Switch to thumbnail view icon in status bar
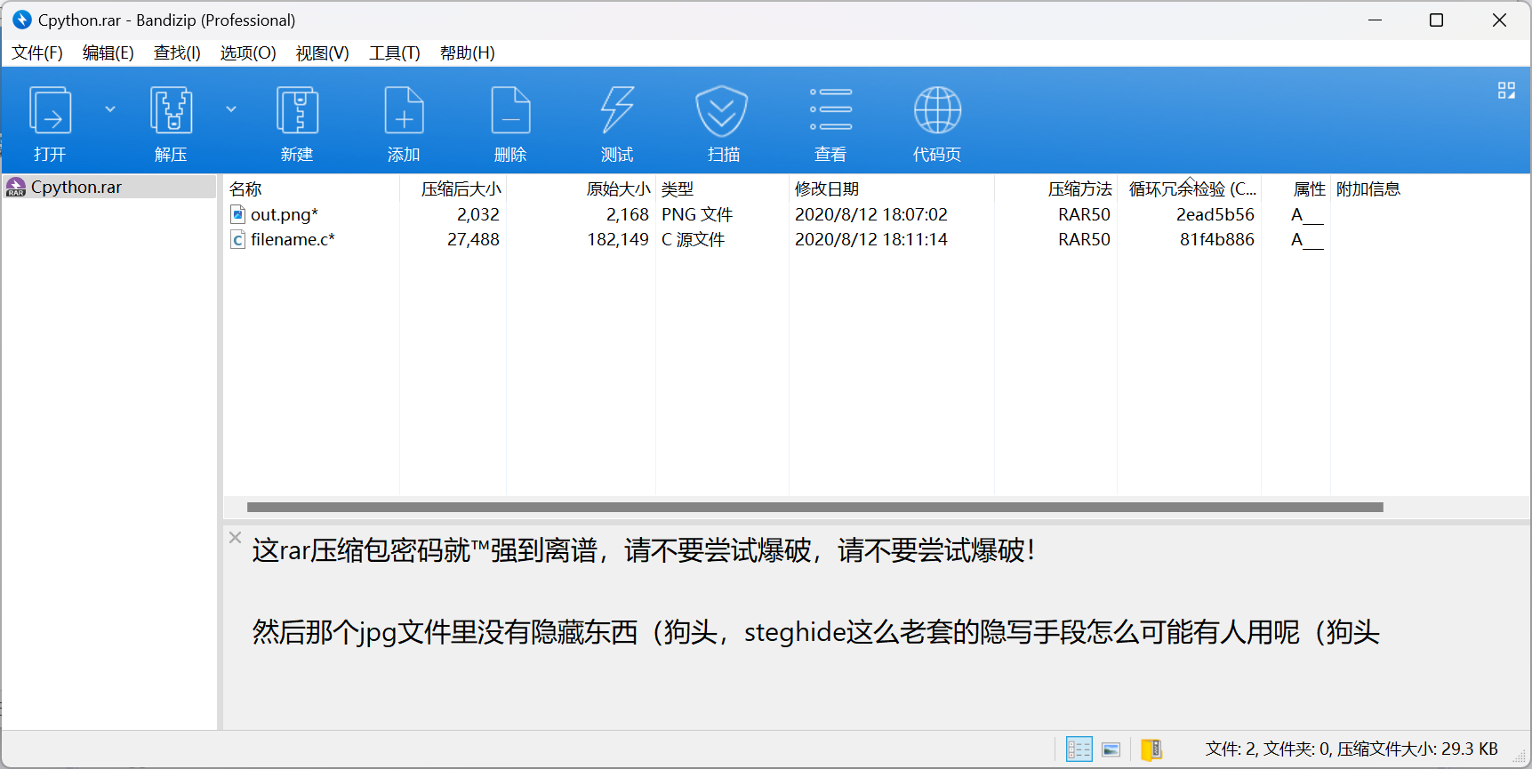Image resolution: width=1532 pixels, height=769 pixels. tap(1111, 749)
